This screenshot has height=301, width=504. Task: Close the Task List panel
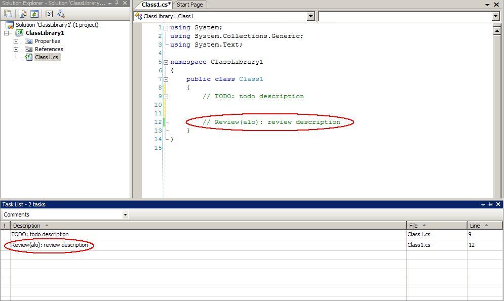[498, 204]
